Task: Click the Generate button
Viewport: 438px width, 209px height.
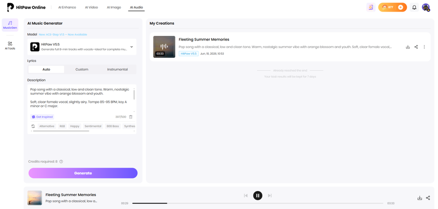Action: point(83,173)
